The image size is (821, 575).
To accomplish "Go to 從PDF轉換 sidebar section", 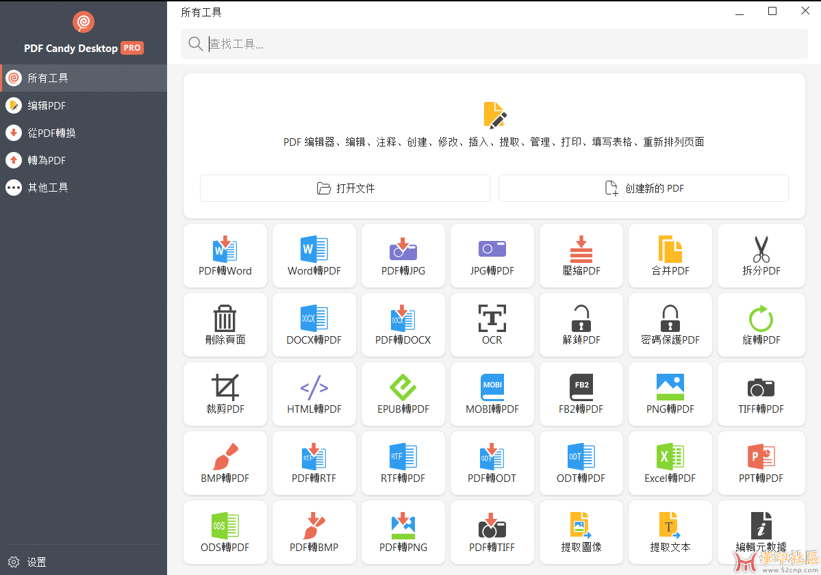I will coord(51,133).
